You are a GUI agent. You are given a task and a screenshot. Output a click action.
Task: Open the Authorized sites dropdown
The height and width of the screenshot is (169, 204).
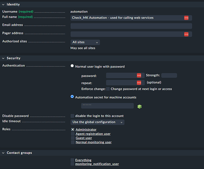click(x=85, y=42)
